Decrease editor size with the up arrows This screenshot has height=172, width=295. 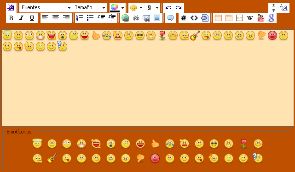coord(273,5)
